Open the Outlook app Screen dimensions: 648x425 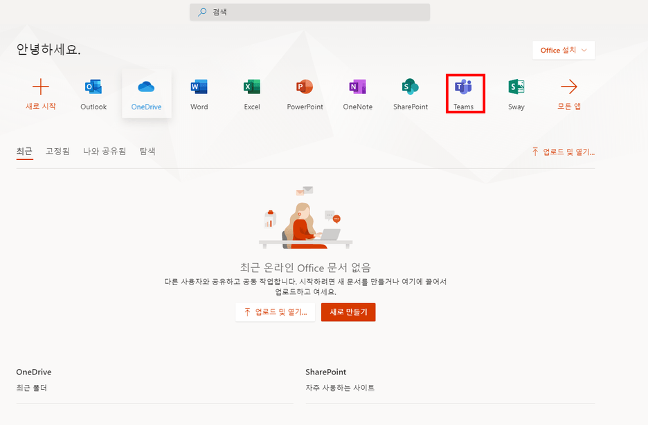click(x=93, y=94)
